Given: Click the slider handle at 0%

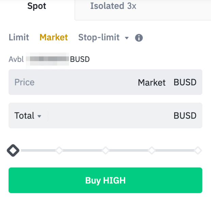Looking at the screenshot, I should 13,151.
